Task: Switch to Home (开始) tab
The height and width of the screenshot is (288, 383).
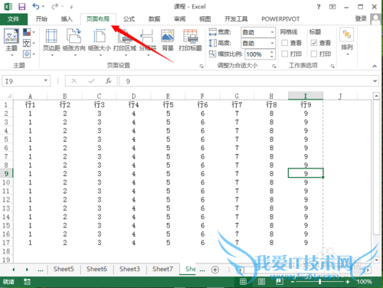Action: 41,19
